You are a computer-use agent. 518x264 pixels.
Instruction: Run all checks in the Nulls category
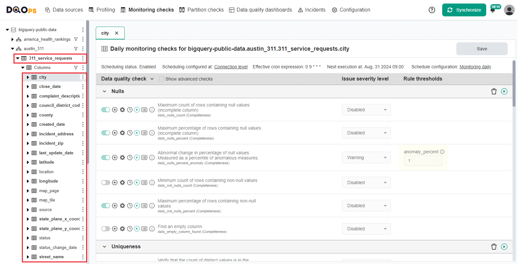coord(504,91)
